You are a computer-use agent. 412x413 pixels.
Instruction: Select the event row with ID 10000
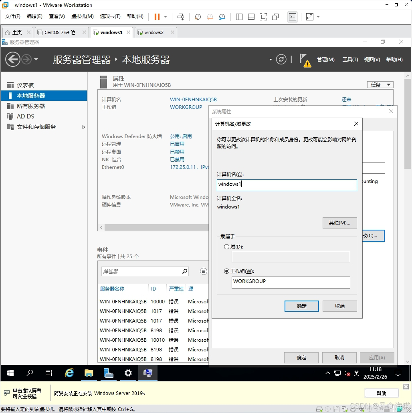[x=154, y=302]
